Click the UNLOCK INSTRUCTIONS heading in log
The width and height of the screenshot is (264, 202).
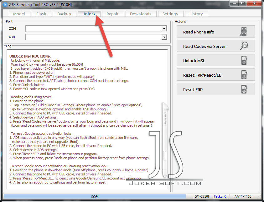tap(30, 56)
